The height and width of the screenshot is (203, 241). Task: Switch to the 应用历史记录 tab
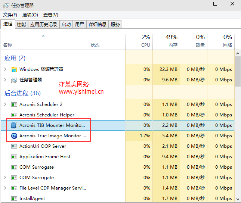[44, 24]
